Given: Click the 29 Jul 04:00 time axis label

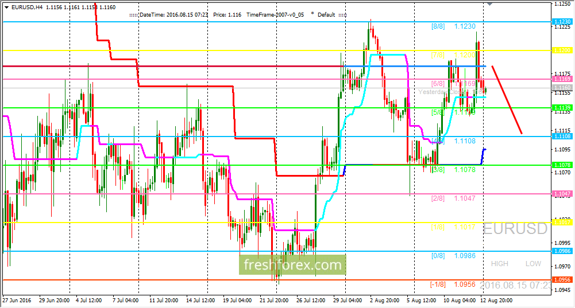Looking at the screenshot, I should pyautogui.click(x=348, y=301).
